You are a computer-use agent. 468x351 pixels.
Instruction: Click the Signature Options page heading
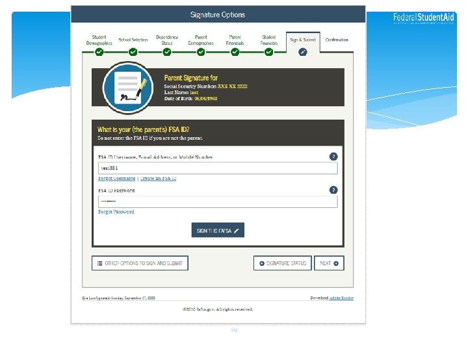point(218,15)
